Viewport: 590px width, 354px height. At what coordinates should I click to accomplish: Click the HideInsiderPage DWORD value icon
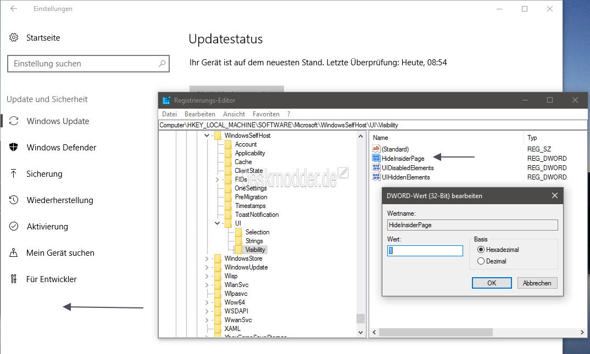376,158
